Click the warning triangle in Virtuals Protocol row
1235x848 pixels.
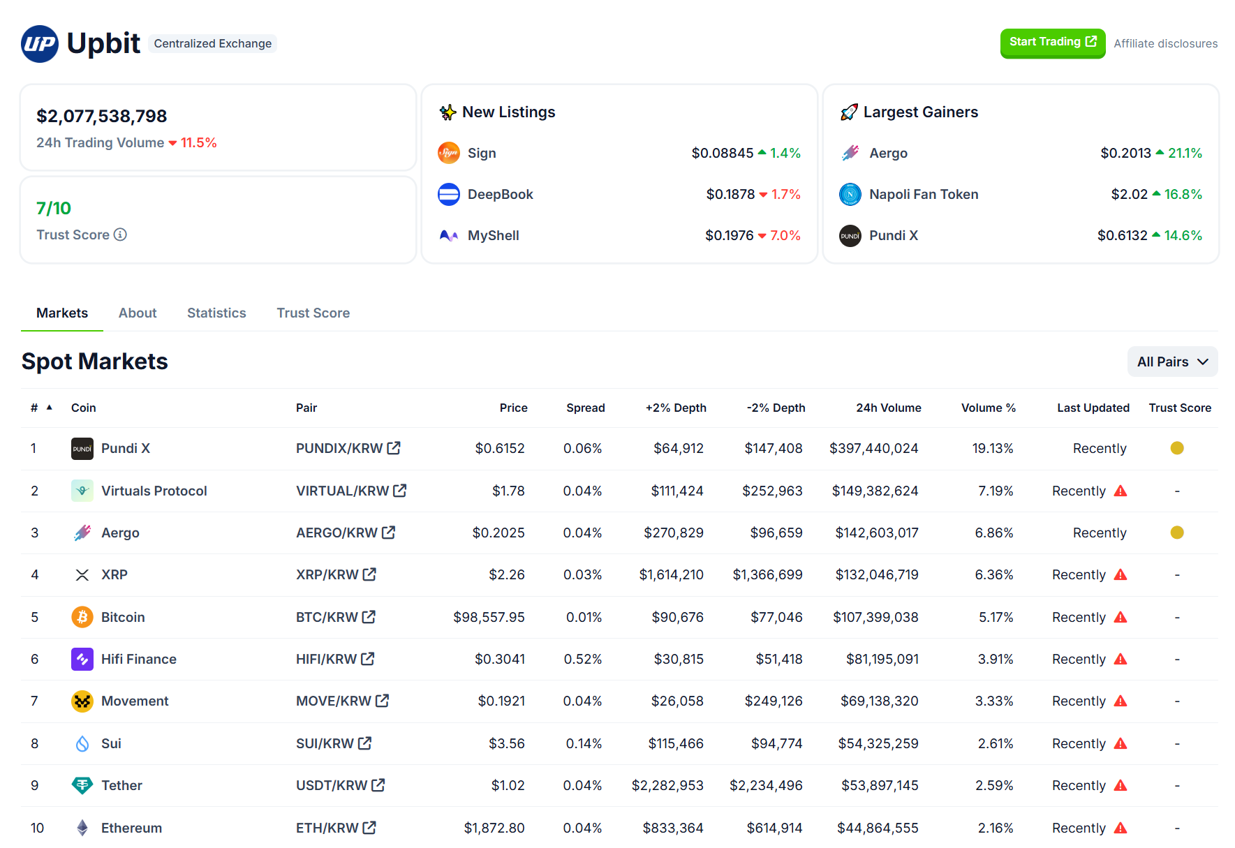click(x=1121, y=491)
